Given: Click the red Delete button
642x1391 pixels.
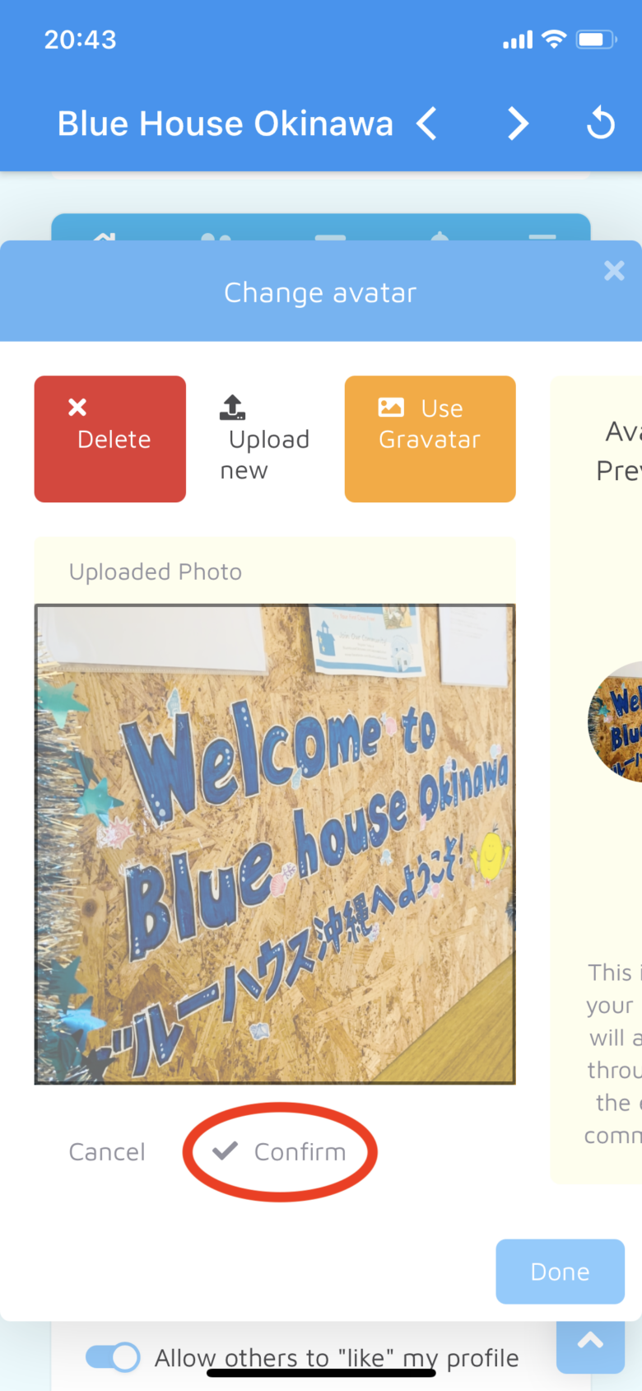Looking at the screenshot, I should point(110,439).
